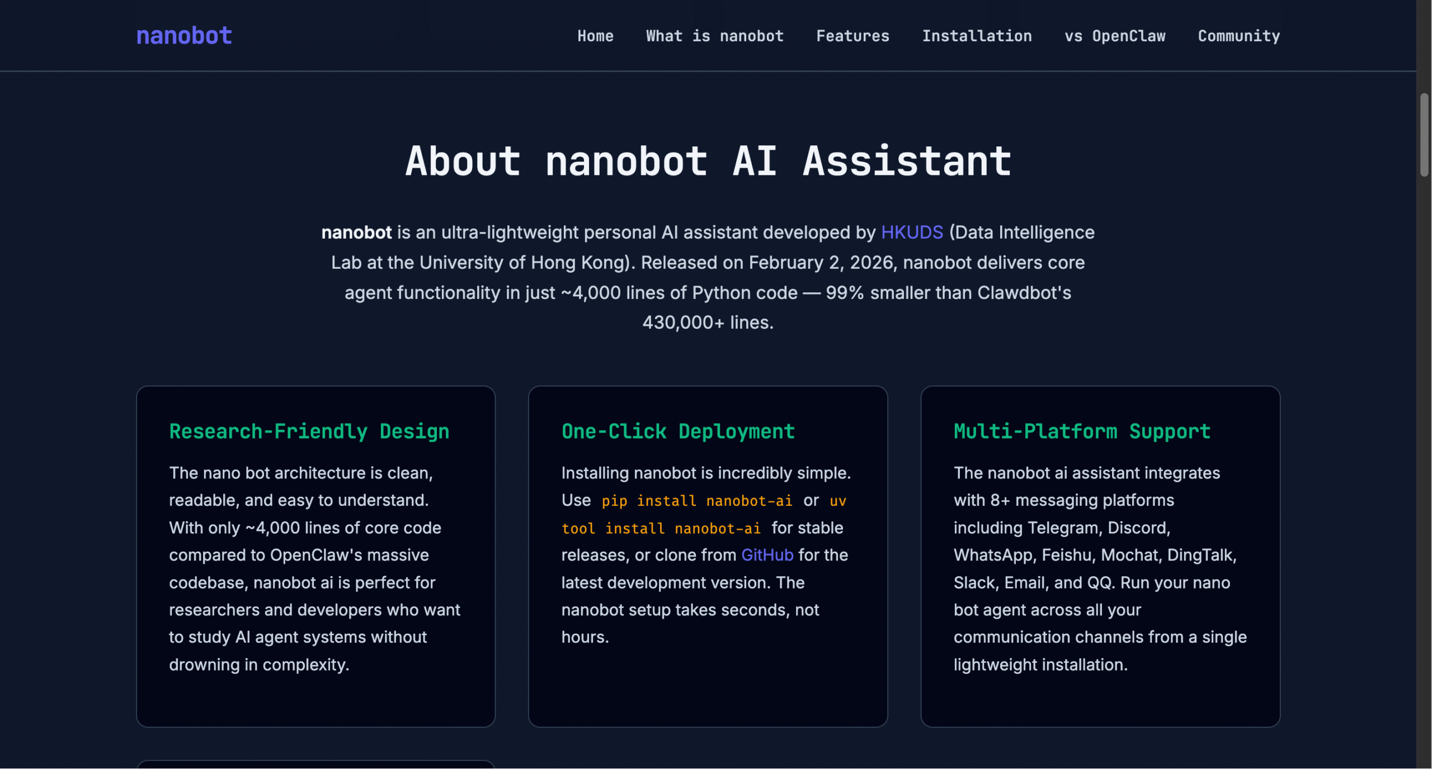
Task: Click the Research-Friendly Design card body
Action: [315, 568]
